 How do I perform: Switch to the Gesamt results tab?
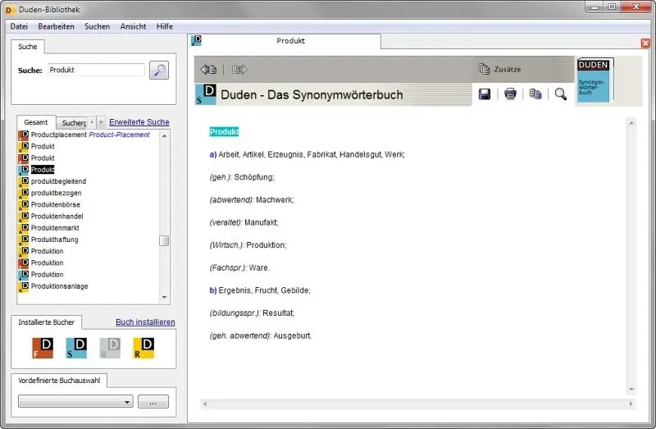tap(36, 122)
